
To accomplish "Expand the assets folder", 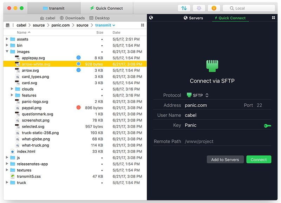I will point(7,39).
